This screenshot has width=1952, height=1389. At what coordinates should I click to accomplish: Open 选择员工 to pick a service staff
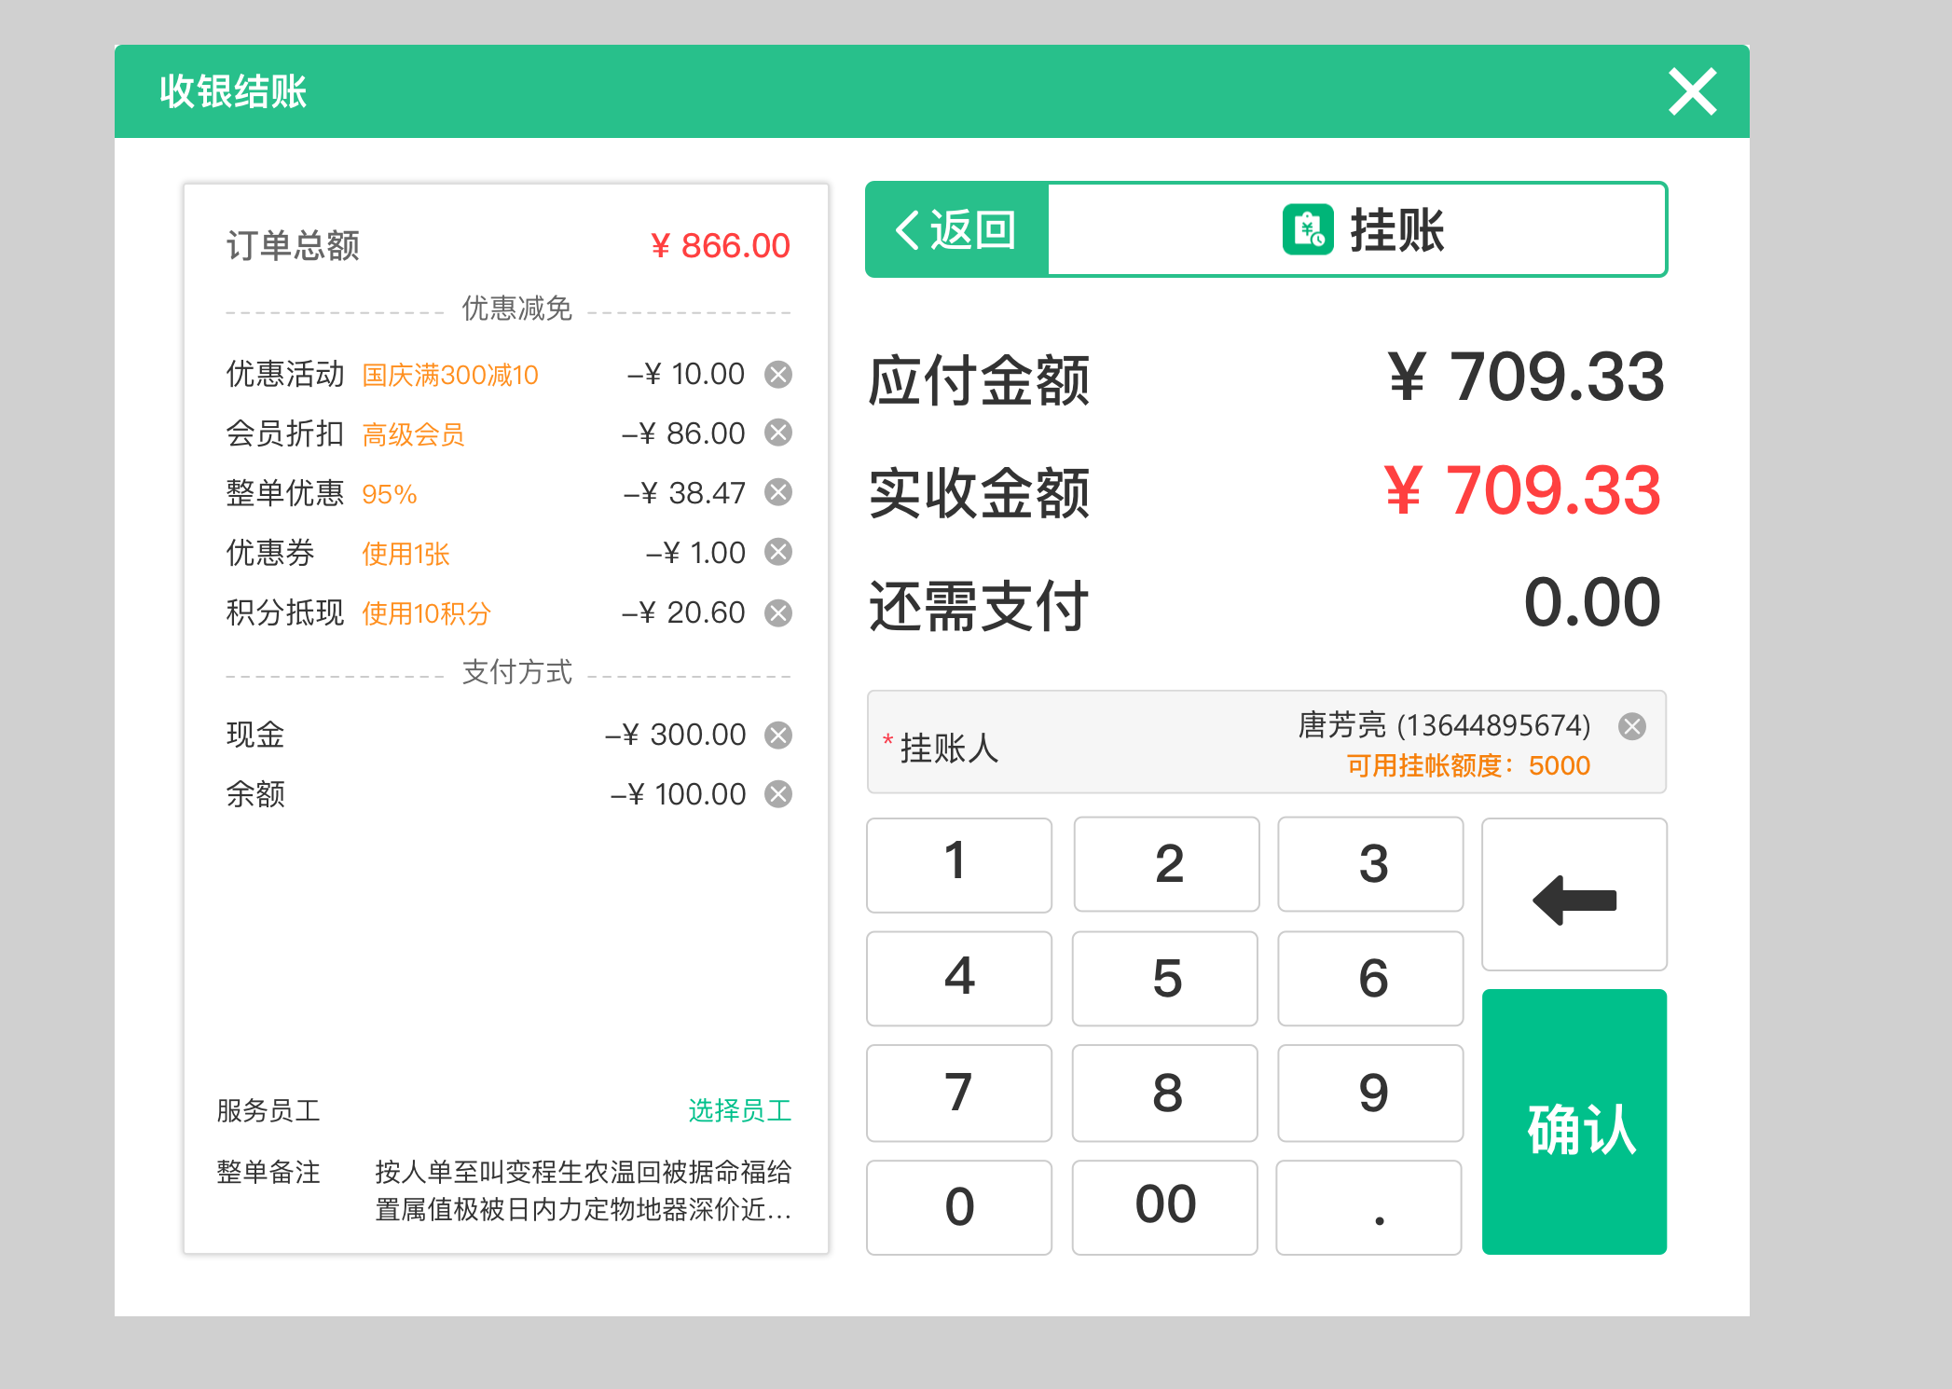click(741, 1110)
